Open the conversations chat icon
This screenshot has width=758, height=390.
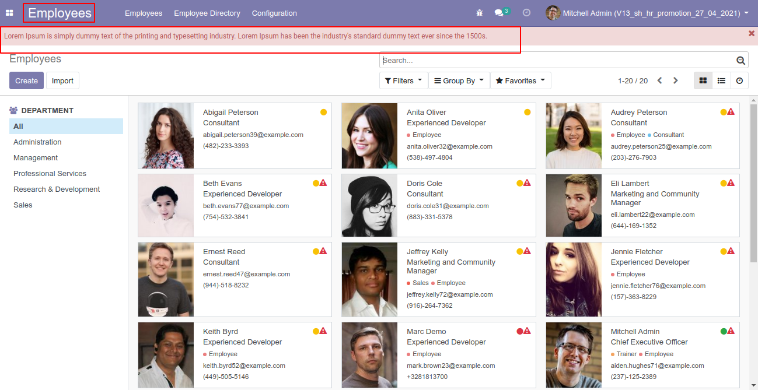tap(499, 13)
